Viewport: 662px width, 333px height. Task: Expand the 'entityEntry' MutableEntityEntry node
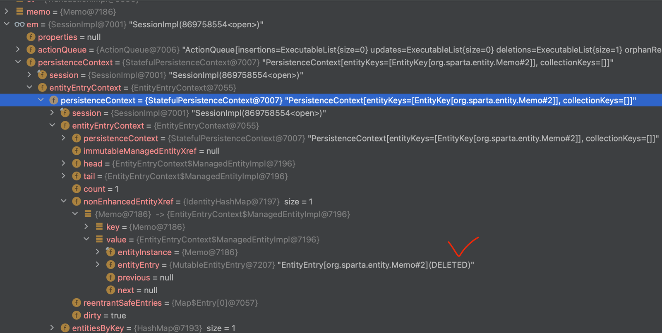point(98,265)
